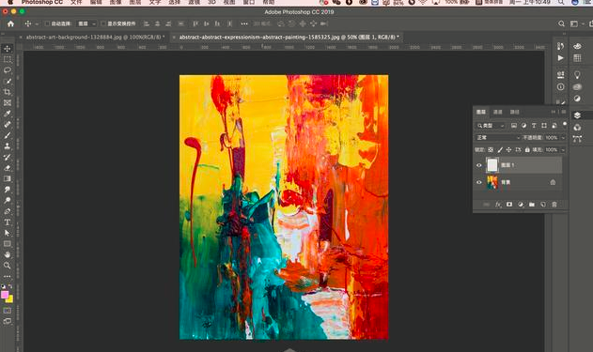
Task: Click the trash icon in Layers panel
Action: point(554,205)
